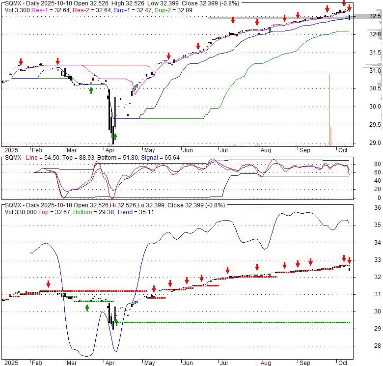Select the Top = 88.93 indicator label
This screenshot has width=383, height=366.
tap(79, 158)
